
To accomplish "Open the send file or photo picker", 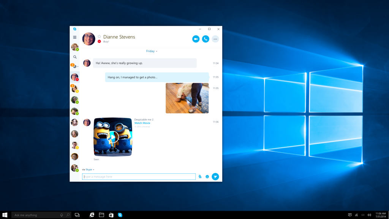I will click(x=200, y=176).
